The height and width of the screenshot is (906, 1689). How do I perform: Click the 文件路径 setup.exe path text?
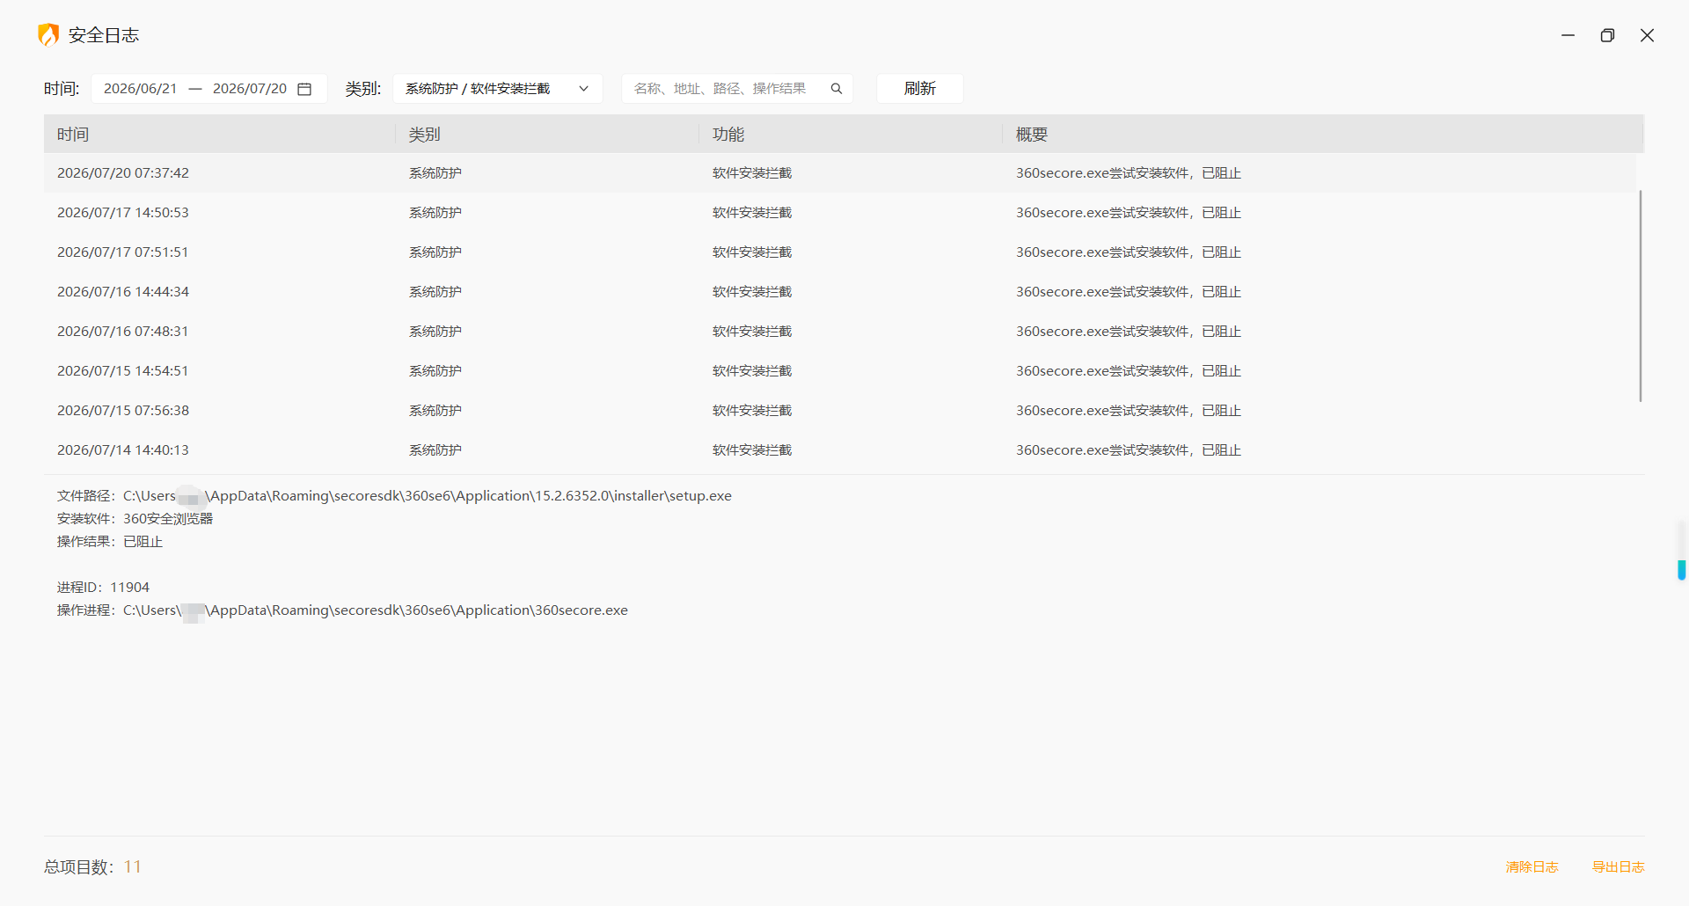(x=428, y=496)
